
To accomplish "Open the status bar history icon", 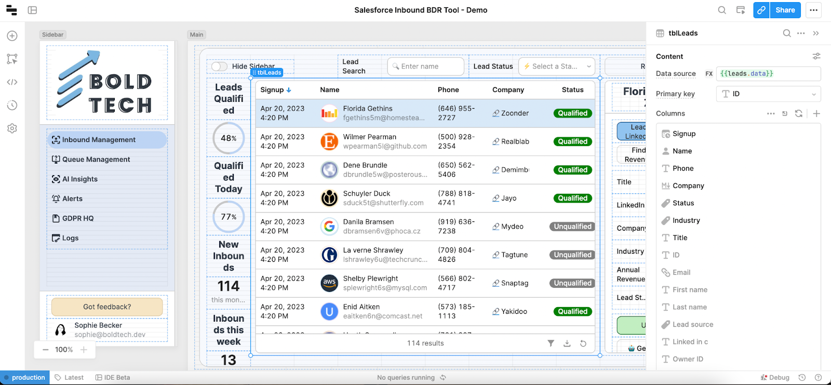I will point(802,378).
